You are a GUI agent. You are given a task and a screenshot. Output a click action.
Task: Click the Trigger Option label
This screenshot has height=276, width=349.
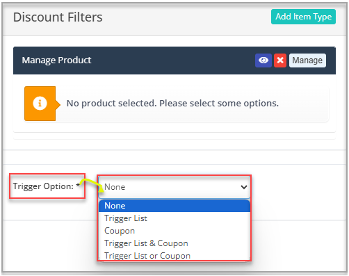pyautogui.click(x=43, y=186)
